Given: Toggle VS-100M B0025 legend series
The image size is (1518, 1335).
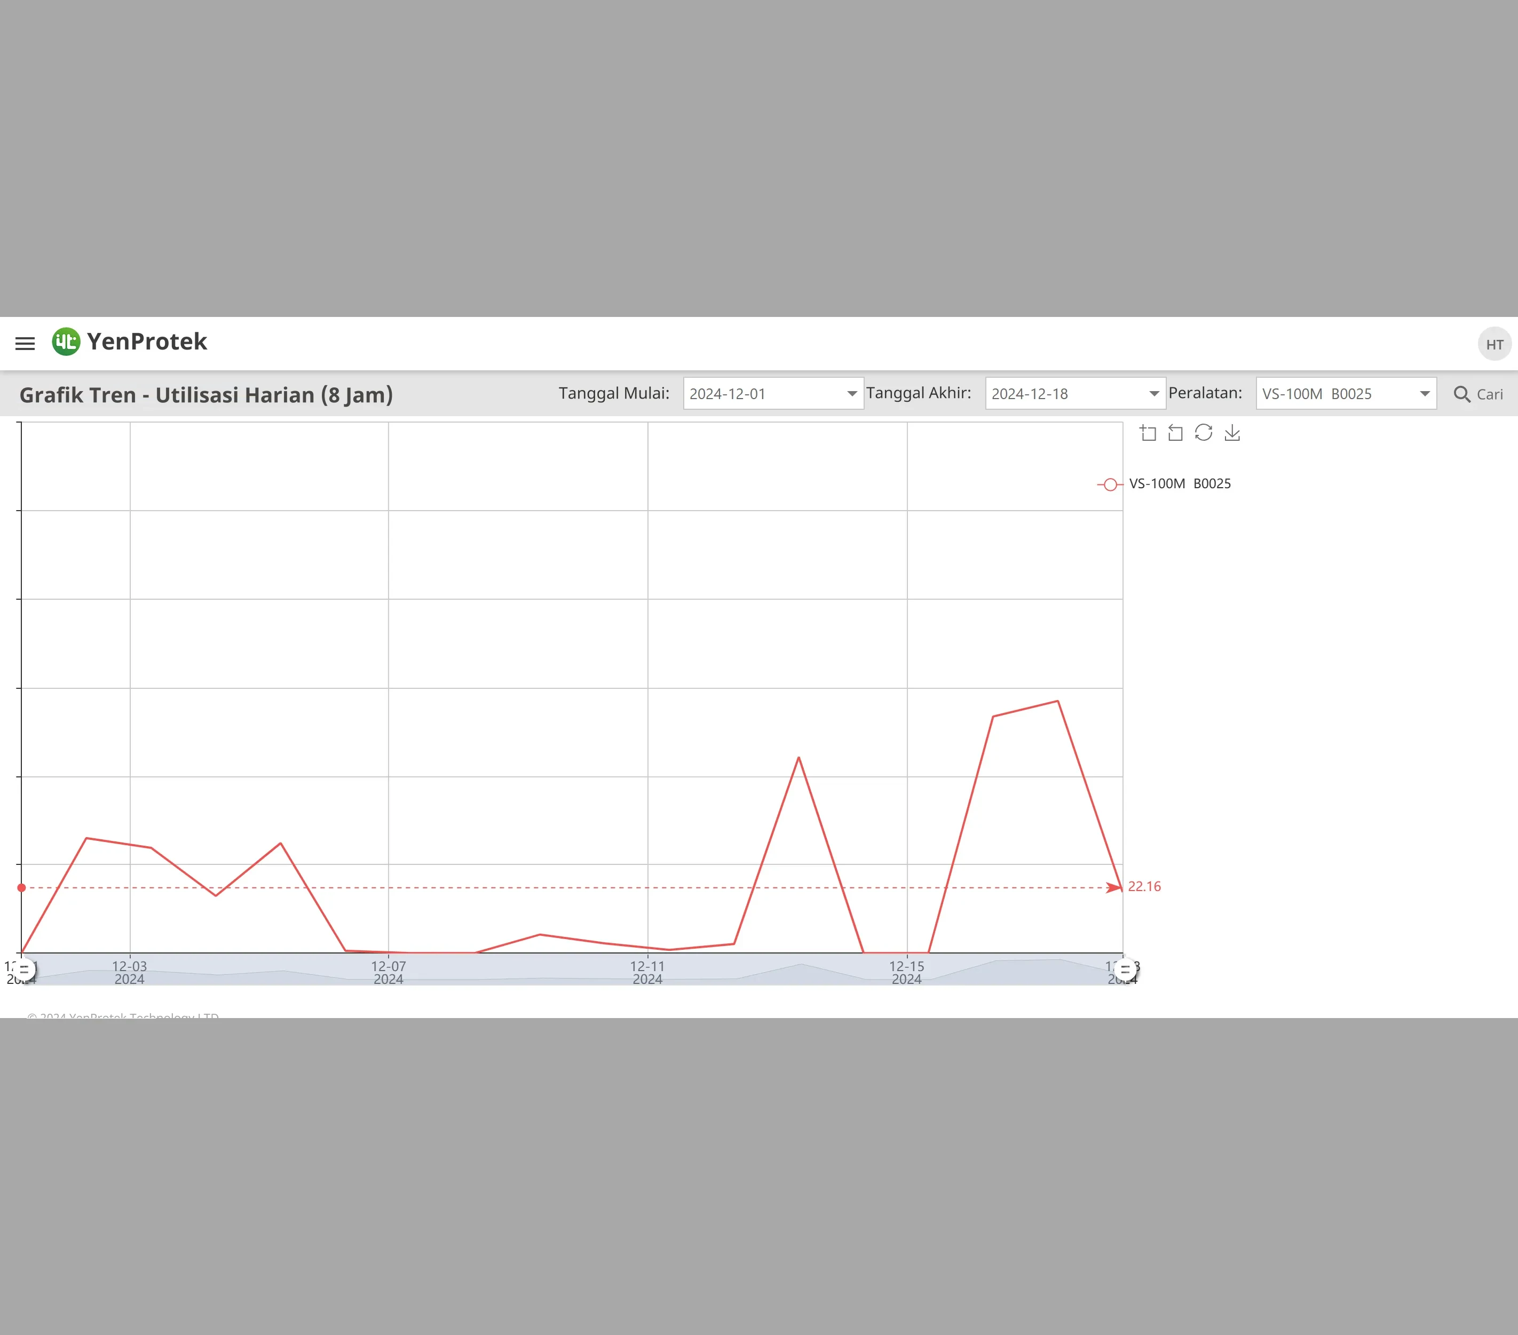Looking at the screenshot, I should [1164, 484].
